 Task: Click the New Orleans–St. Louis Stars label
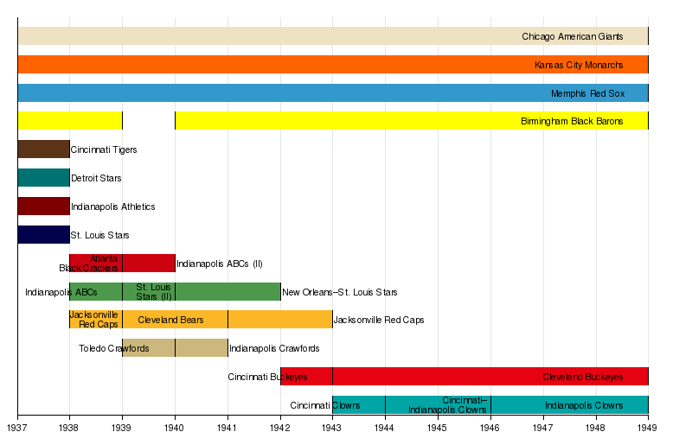(x=339, y=292)
